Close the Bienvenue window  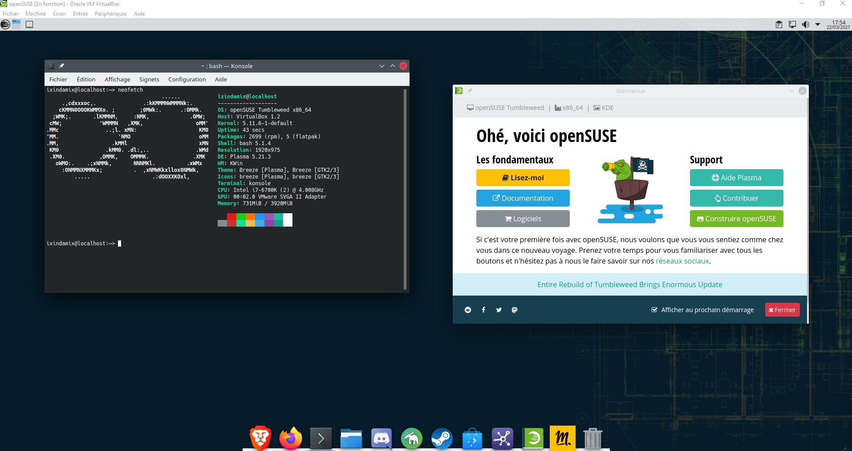pyautogui.click(x=803, y=91)
